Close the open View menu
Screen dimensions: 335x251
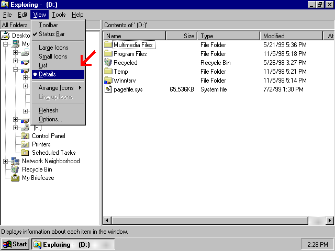(40, 15)
